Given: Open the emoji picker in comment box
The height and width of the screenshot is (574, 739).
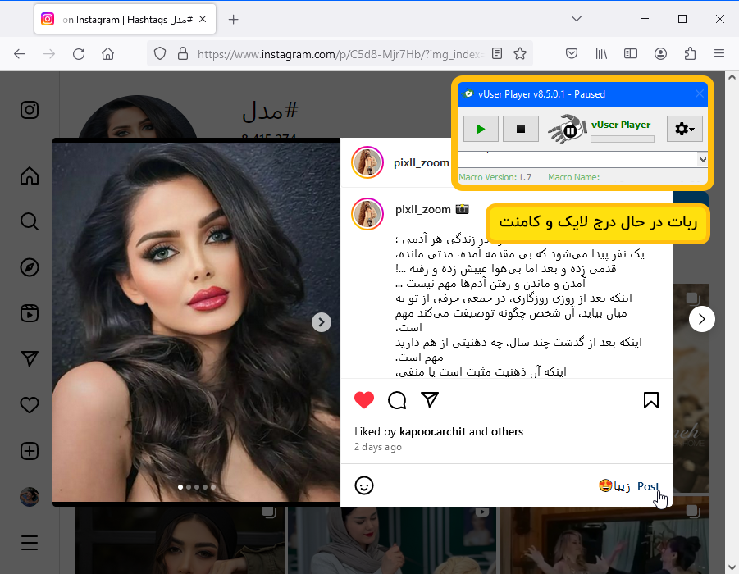Looking at the screenshot, I should point(364,485).
